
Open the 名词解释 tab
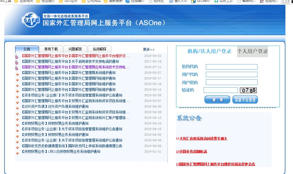(99, 49)
